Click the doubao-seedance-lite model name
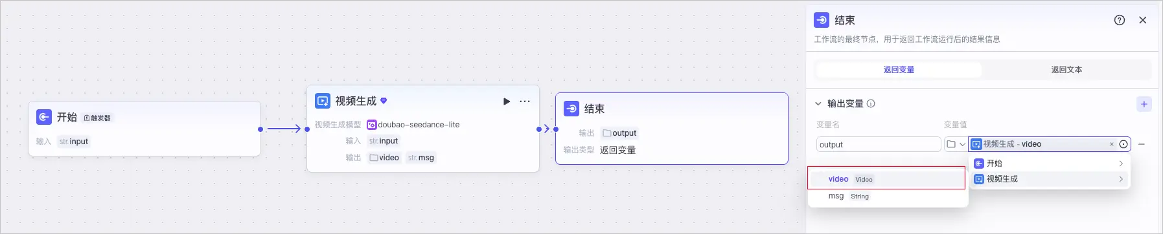Viewport: 1163px width, 234px height. click(x=419, y=125)
